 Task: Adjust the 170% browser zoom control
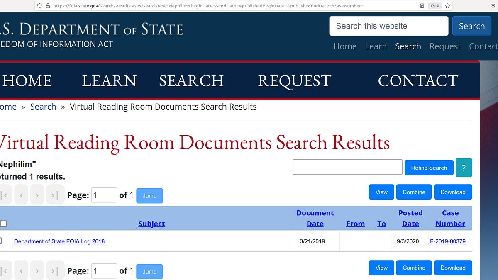(434, 6)
